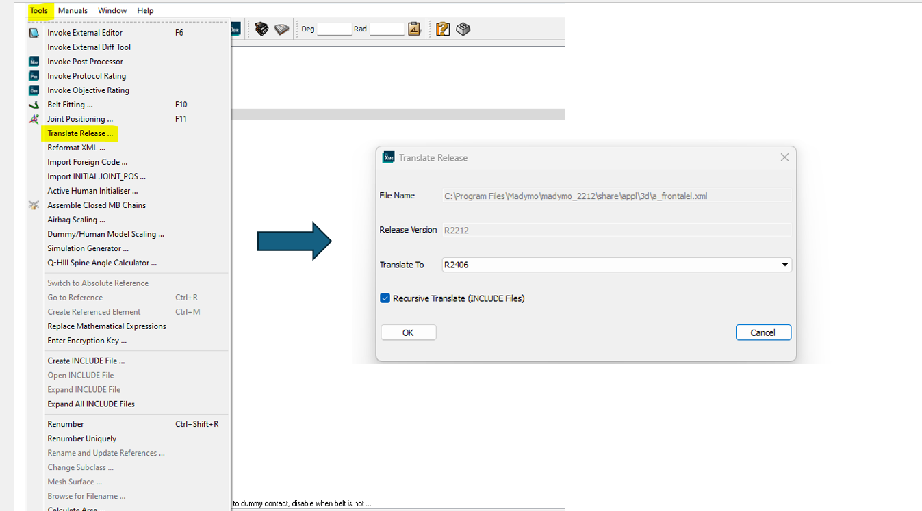Click inside the Rad input field
This screenshot has height=511, width=922.
tap(387, 29)
